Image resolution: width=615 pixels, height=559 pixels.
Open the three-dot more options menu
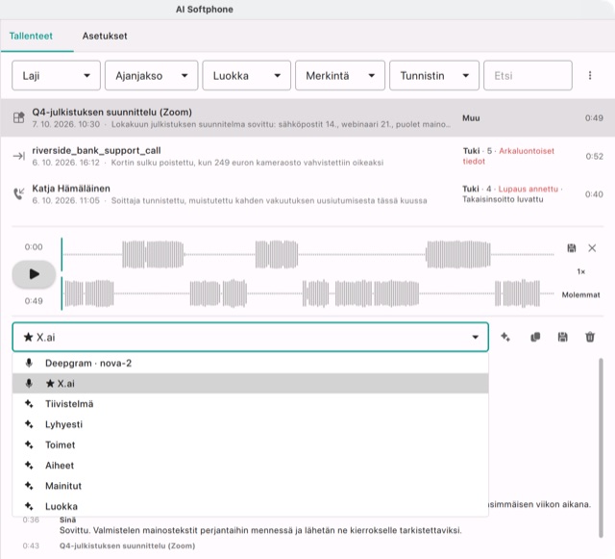click(x=590, y=75)
